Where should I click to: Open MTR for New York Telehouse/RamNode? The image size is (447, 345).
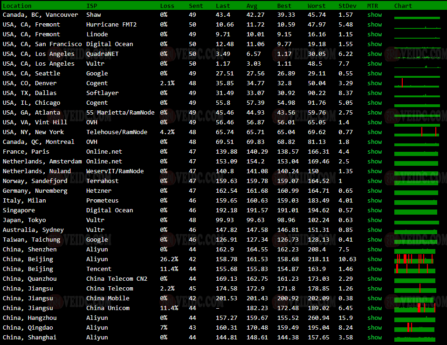[374, 132]
